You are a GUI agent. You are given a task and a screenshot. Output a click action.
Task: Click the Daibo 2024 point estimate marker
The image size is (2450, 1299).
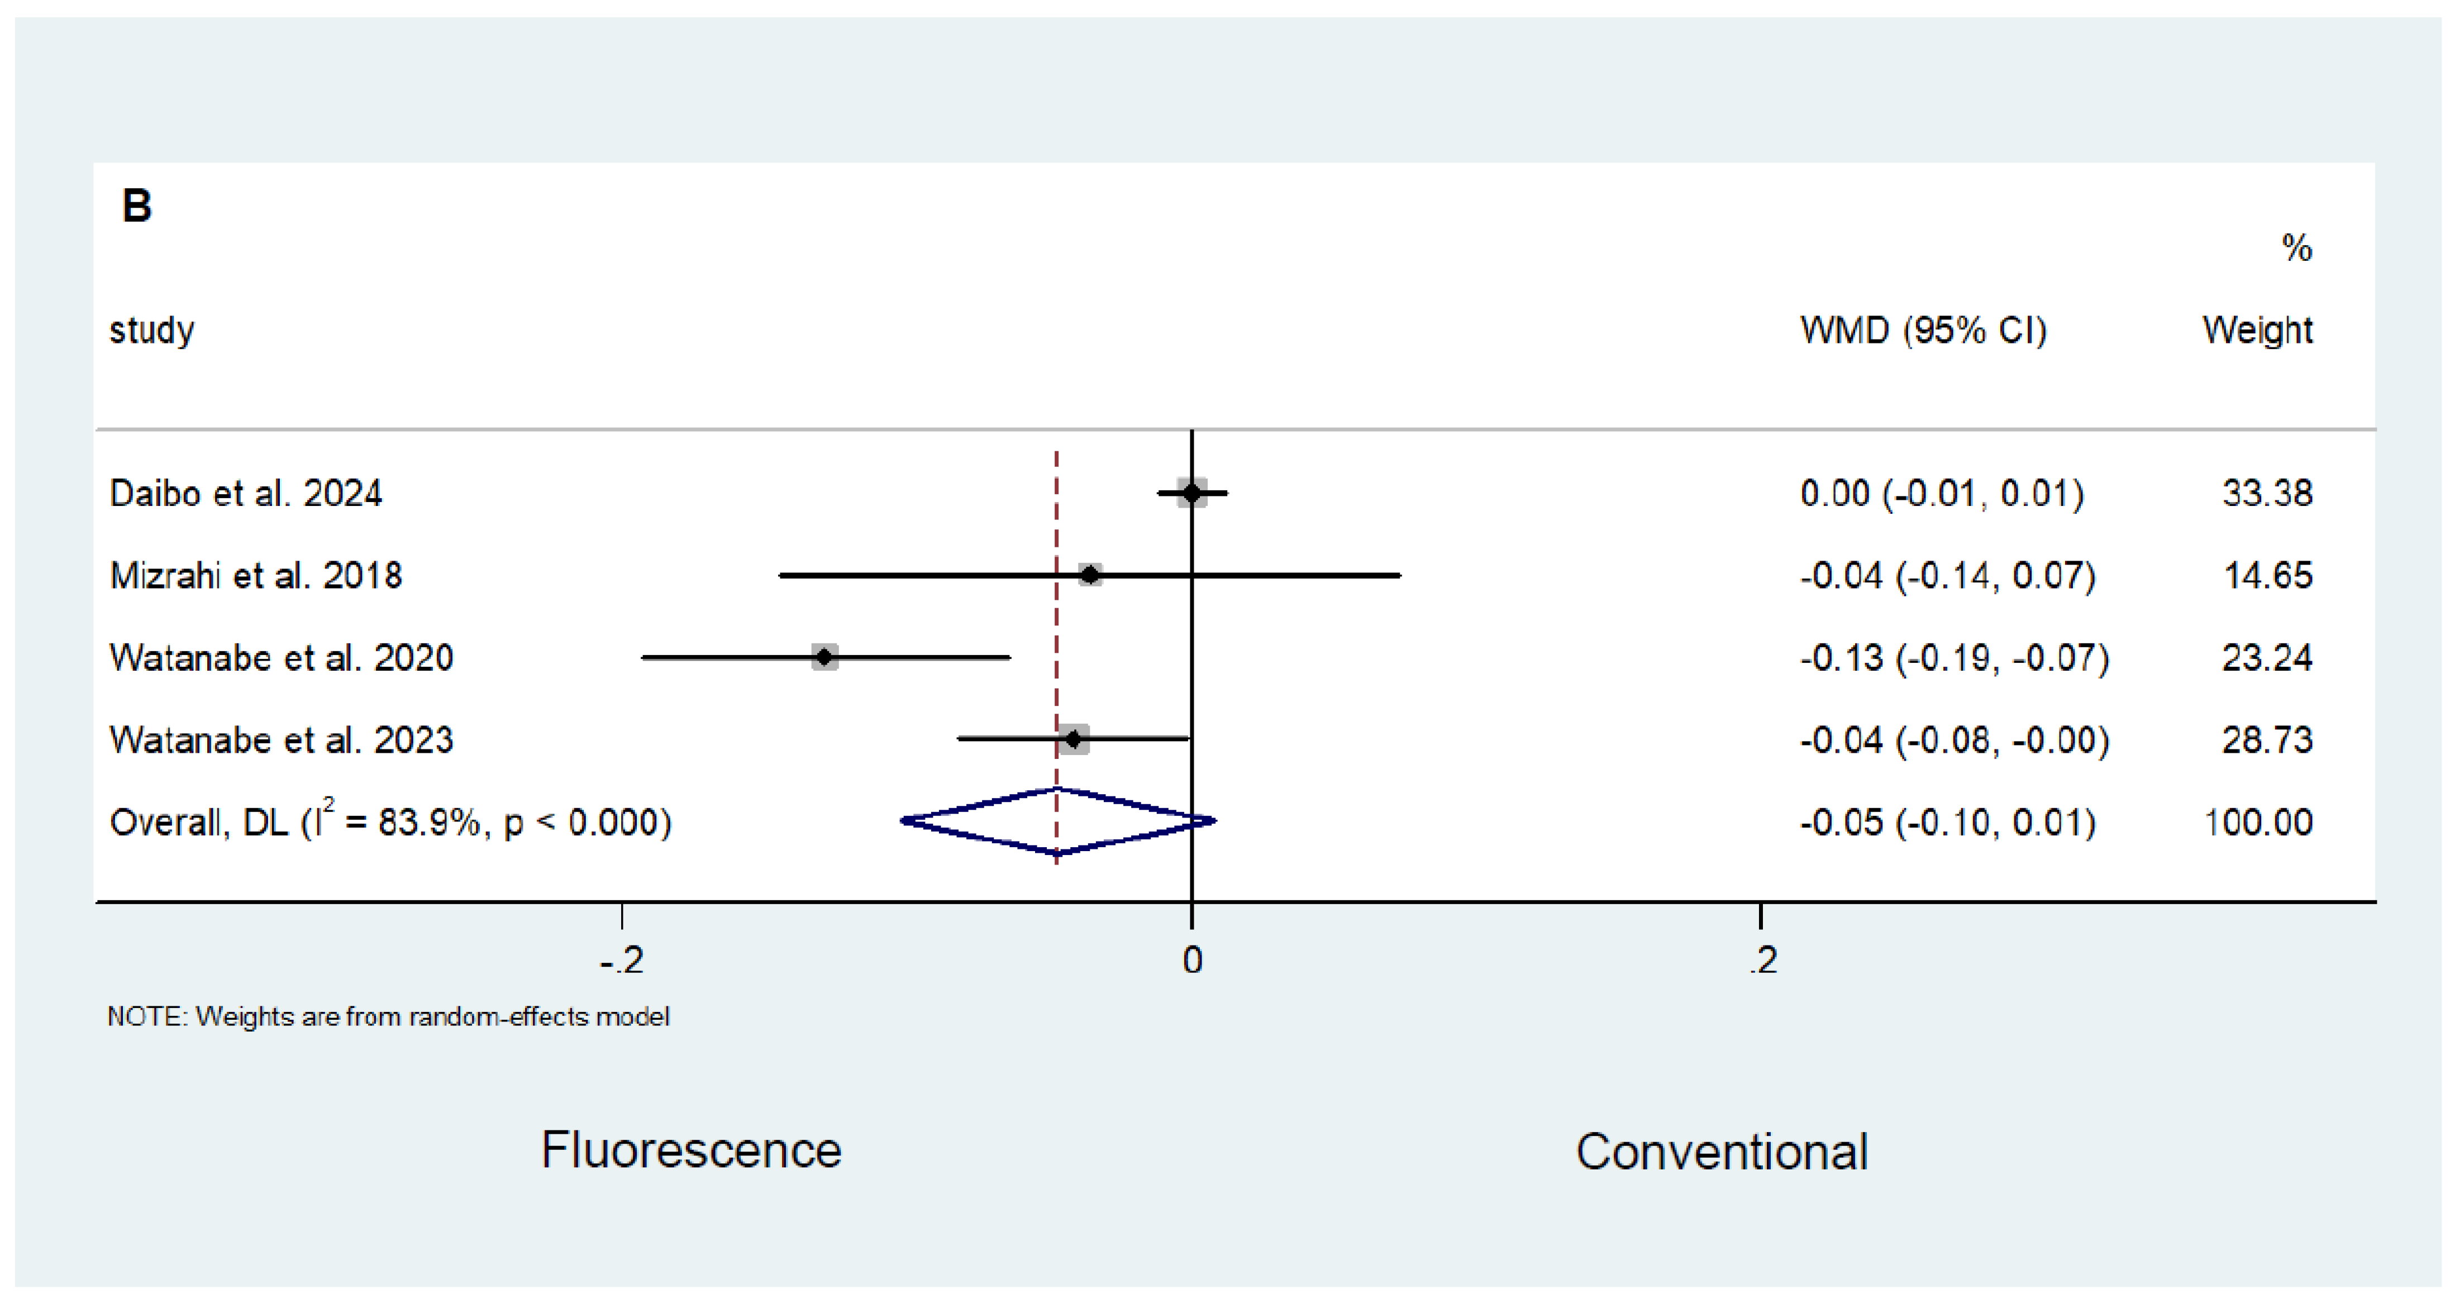click(x=1191, y=493)
